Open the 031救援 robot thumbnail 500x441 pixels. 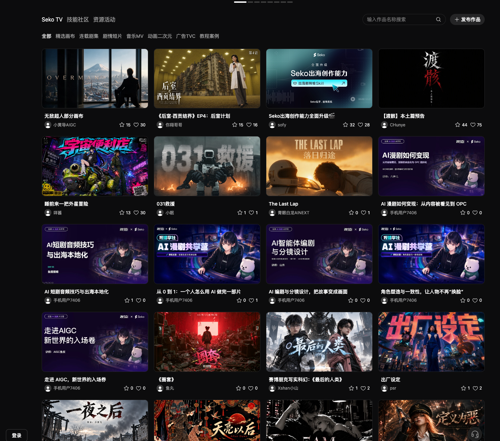(x=207, y=166)
